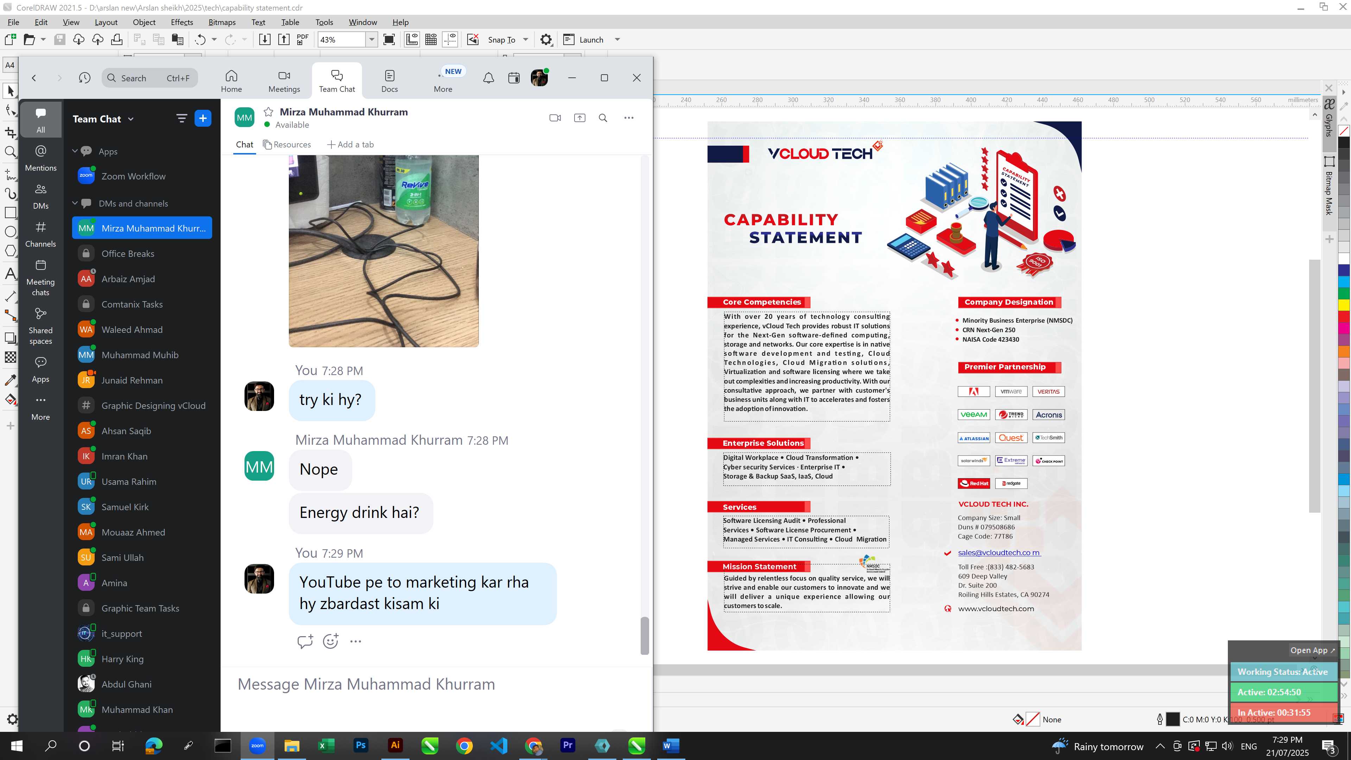
Task: Expand the Open file dropdown arrow
Action: (43, 39)
